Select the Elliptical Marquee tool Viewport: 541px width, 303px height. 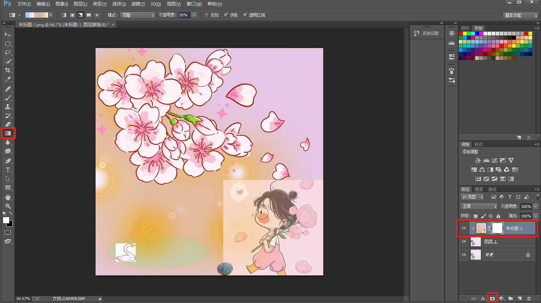pos(8,44)
